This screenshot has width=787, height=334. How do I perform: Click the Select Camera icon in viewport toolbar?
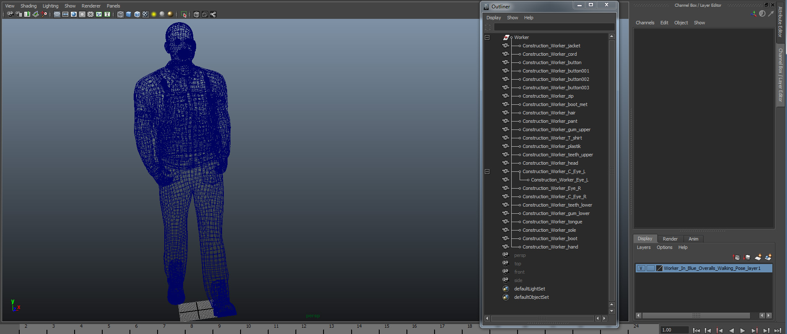click(x=10, y=14)
